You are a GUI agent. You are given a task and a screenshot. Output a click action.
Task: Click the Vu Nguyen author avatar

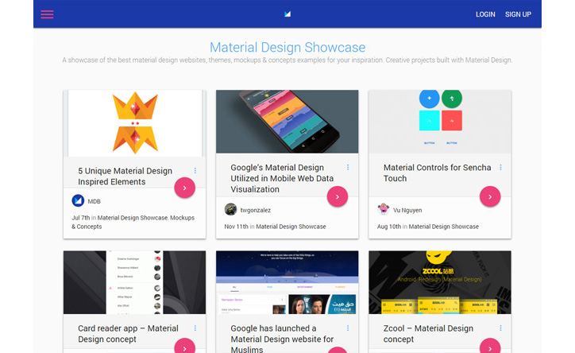(x=384, y=210)
